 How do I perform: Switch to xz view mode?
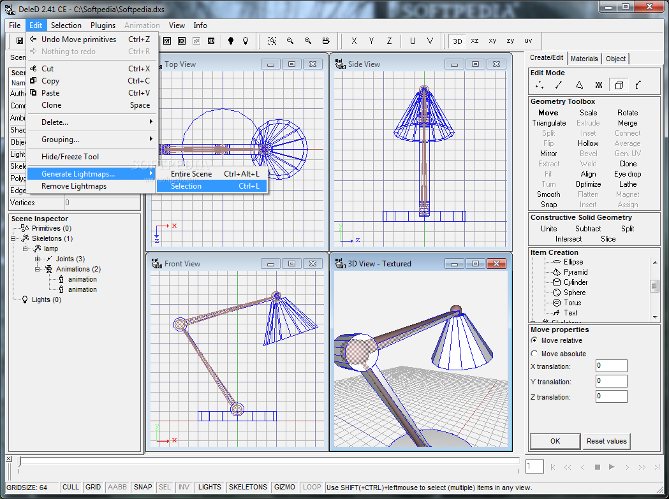(x=475, y=41)
